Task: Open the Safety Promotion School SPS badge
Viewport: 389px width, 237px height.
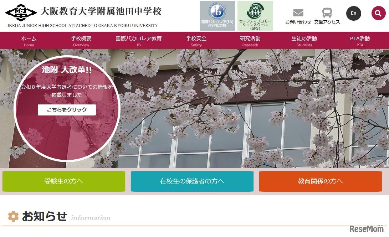Action: (255, 16)
